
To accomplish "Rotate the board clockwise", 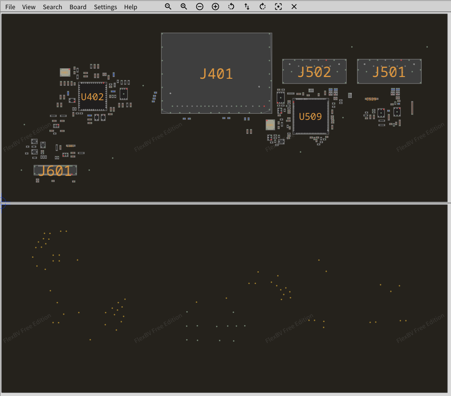I will (x=263, y=7).
